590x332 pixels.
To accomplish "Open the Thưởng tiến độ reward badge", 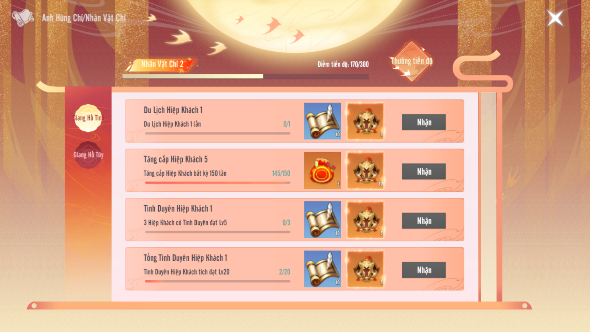I will 411,62.
